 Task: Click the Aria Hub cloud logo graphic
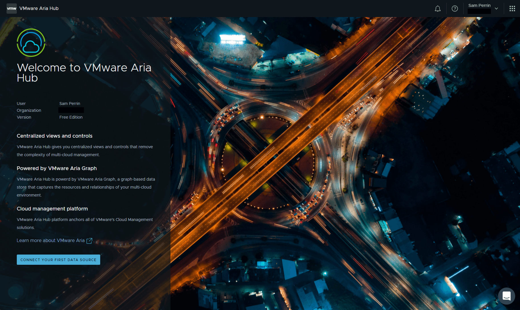click(x=31, y=43)
